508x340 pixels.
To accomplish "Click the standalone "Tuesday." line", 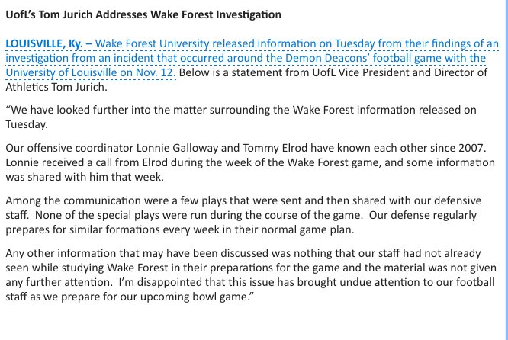I will click(27, 125).
